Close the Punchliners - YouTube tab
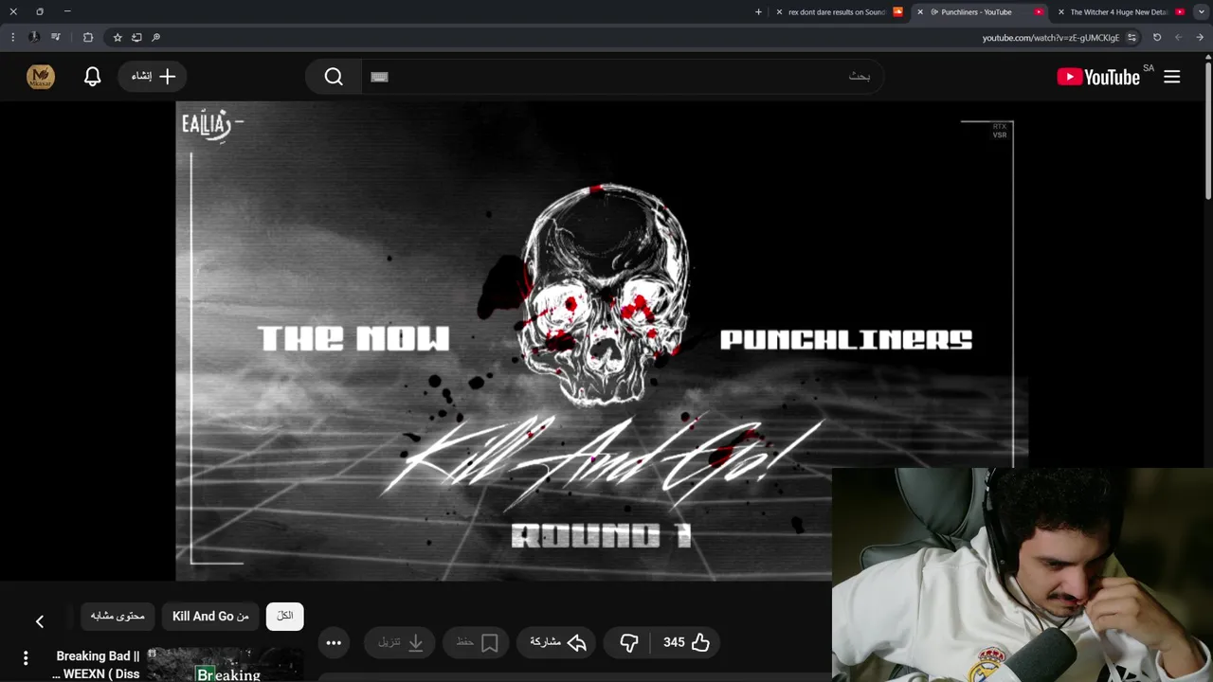 [920, 12]
